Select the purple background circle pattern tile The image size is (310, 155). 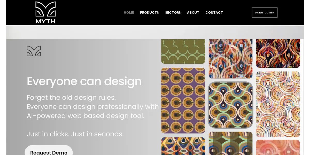click(x=183, y=100)
